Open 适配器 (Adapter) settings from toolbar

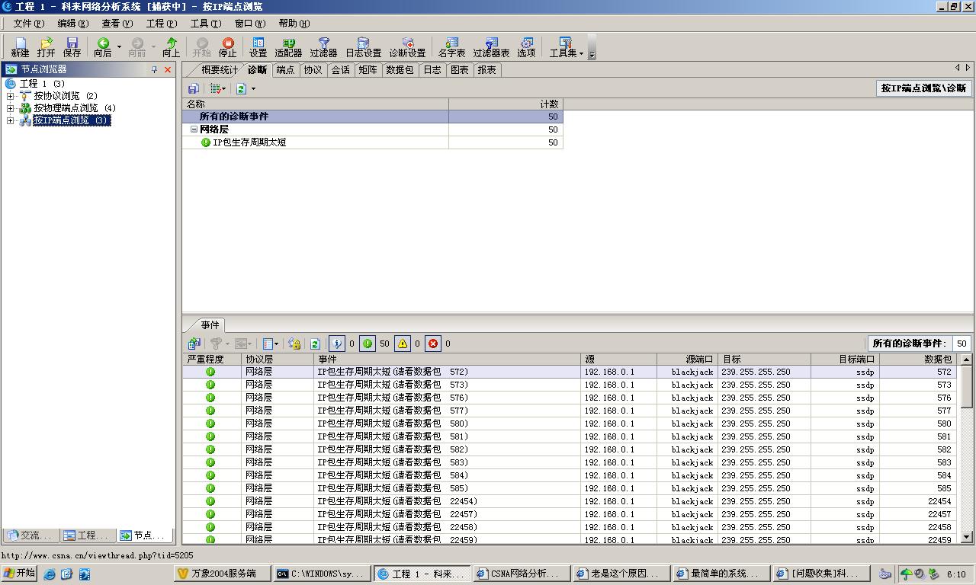[x=288, y=47]
